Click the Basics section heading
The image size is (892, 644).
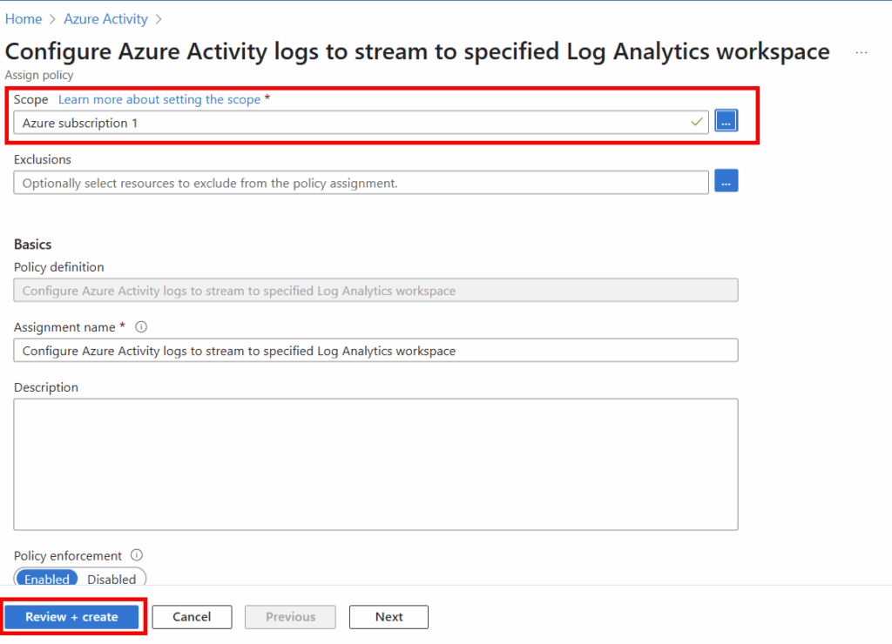click(32, 245)
